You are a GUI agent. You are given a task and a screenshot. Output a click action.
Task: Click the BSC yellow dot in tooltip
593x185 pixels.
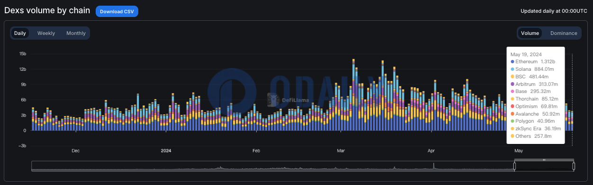(512, 76)
